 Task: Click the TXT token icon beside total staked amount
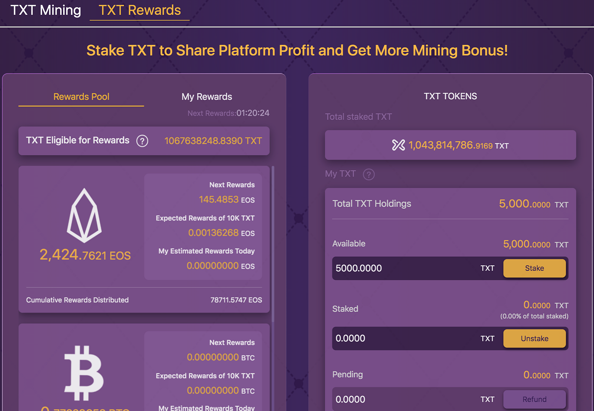(x=398, y=145)
